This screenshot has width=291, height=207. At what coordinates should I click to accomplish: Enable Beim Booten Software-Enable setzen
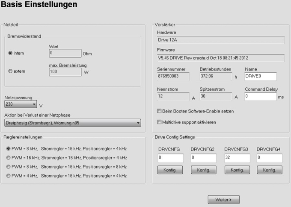(159, 111)
